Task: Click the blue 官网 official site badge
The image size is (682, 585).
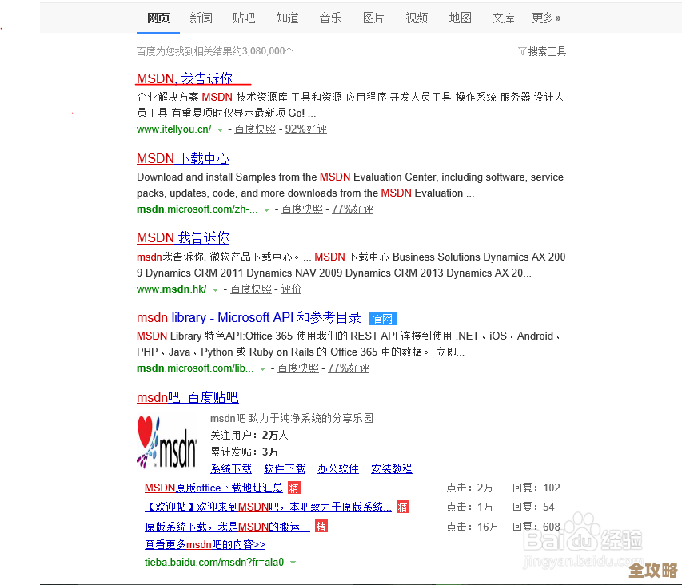Action: point(382,318)
